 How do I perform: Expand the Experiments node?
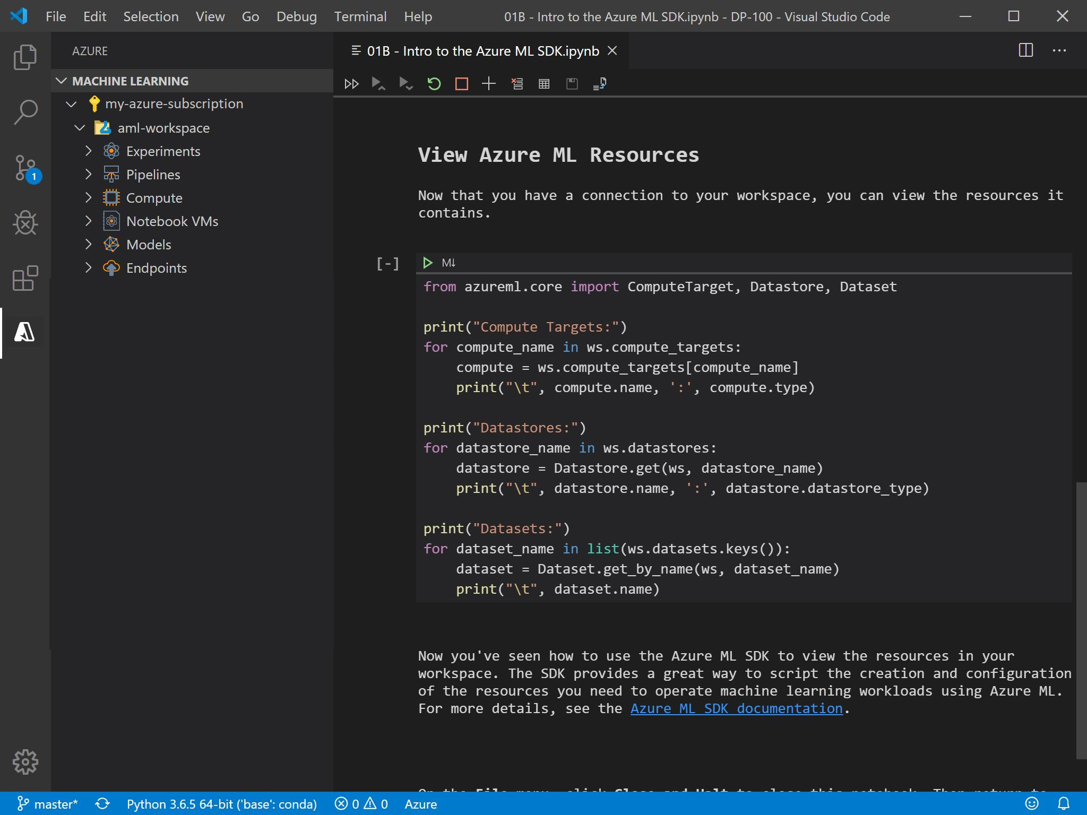click(89, 151)
